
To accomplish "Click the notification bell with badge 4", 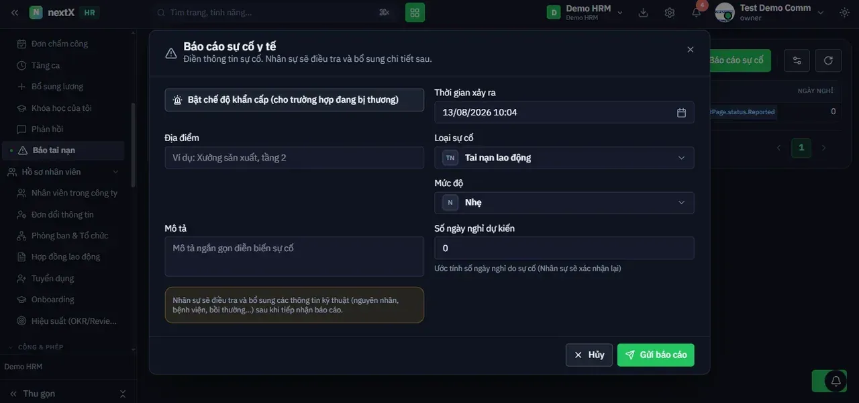I will [697, 12].
